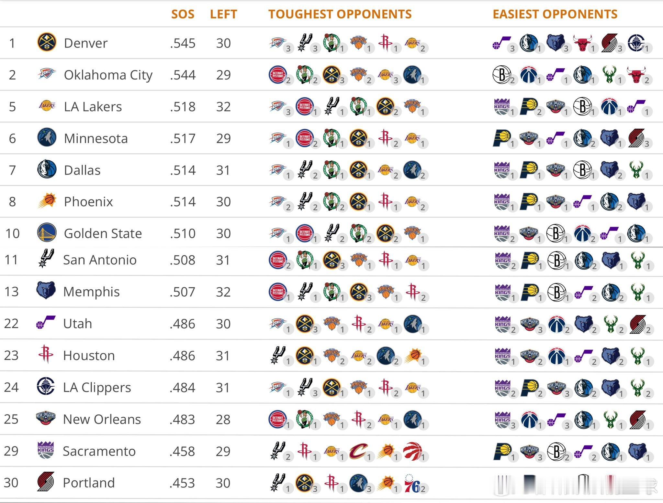663x503 pixels.
Task: Click the EASIEST OPPONENTS column header
Action: 555,14
